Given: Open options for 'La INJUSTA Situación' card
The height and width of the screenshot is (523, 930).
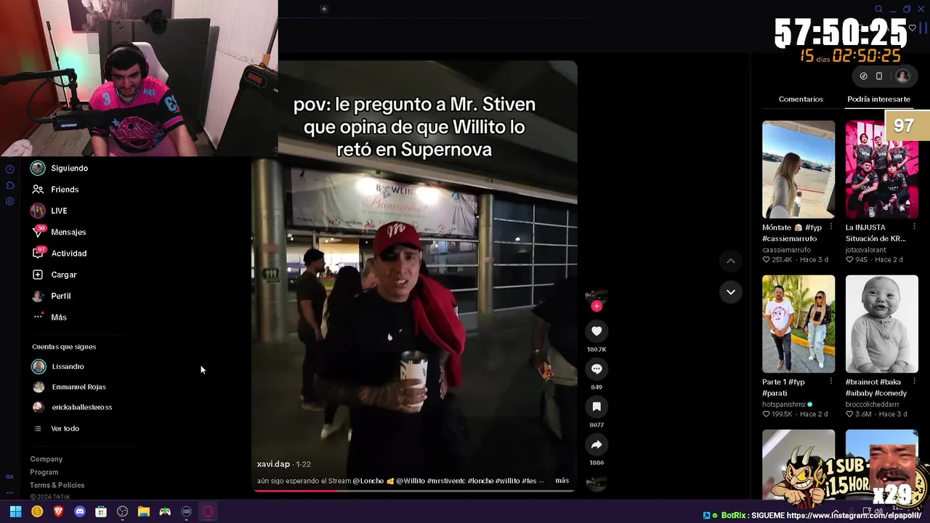Looking at the screenshot, I should click(x=914, y=227).
